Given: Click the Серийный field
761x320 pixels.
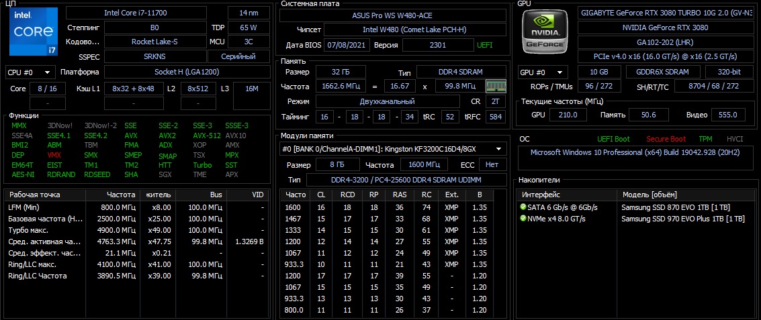Looking at the screenshot, I should coord(239,57).
